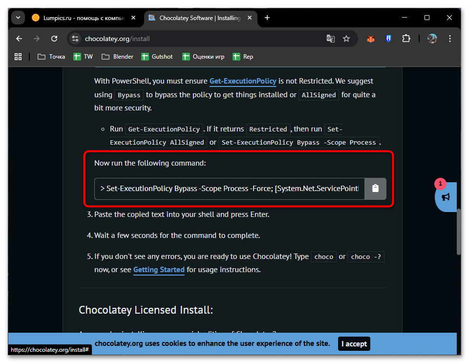Open the Blender bookmarks folder
Viewport: 469px width, 363px height.
tap(117, 57)
